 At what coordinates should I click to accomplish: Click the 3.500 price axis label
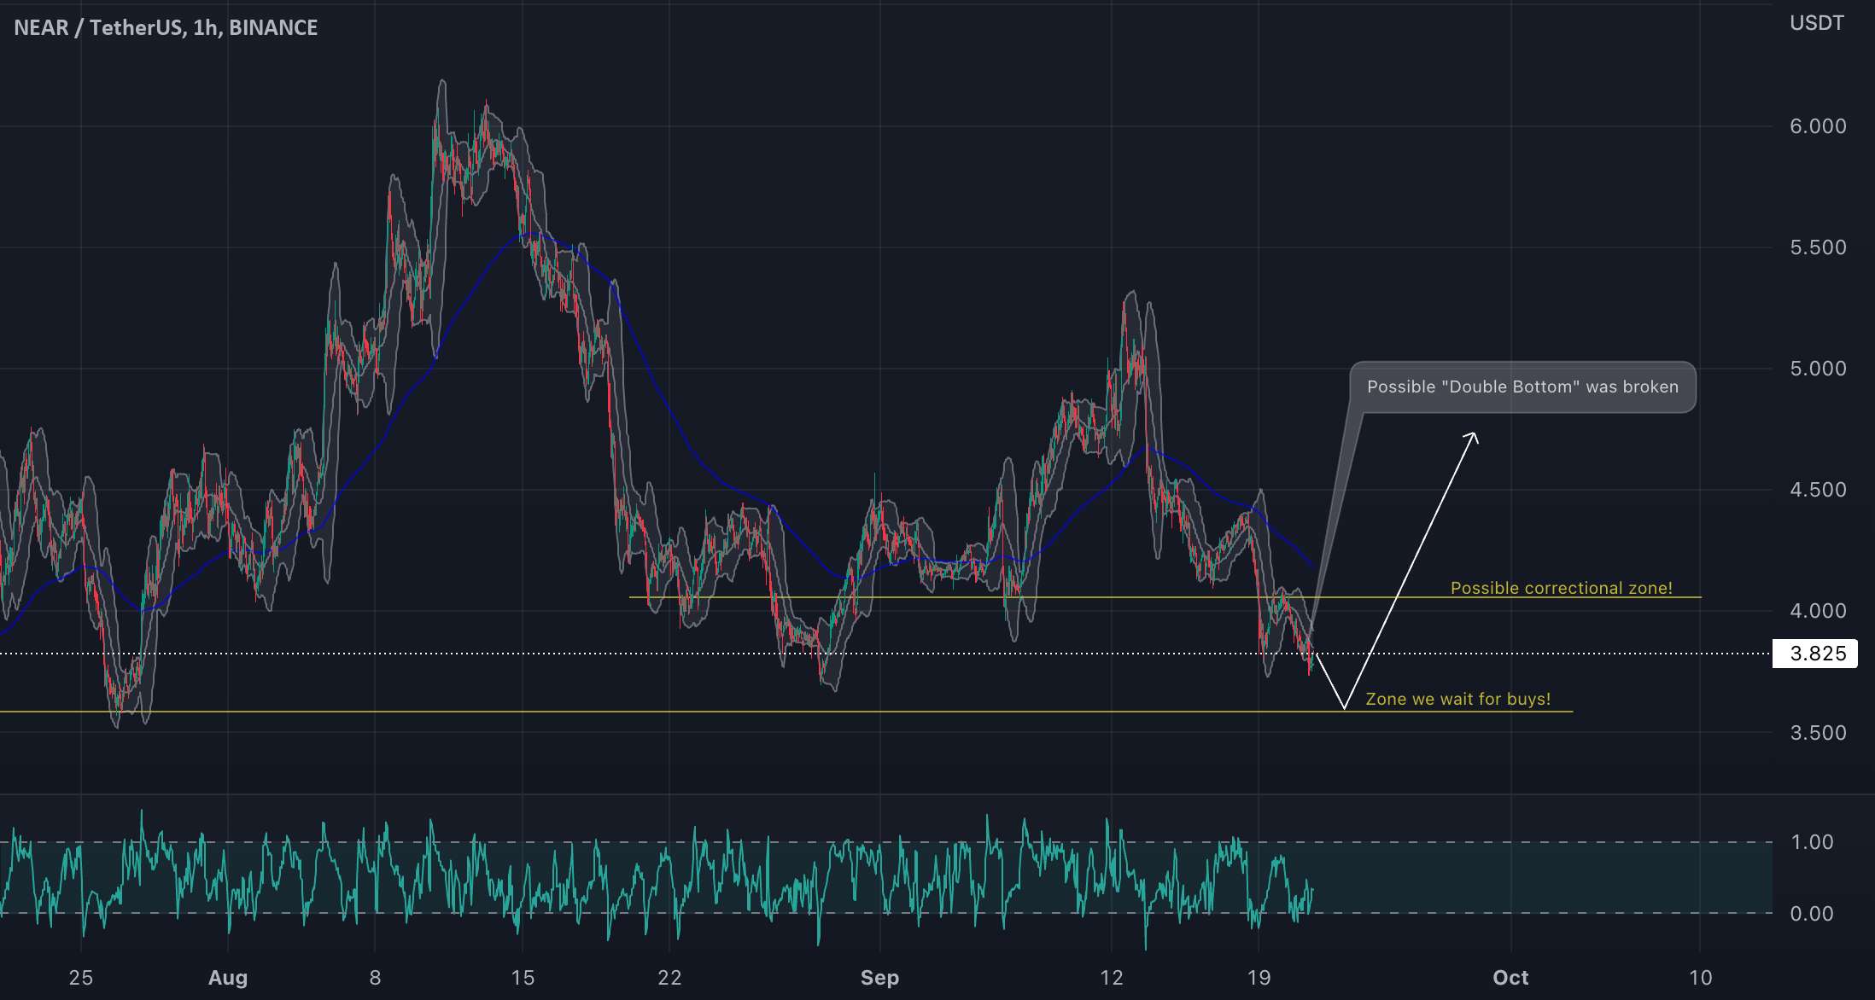1818,733
